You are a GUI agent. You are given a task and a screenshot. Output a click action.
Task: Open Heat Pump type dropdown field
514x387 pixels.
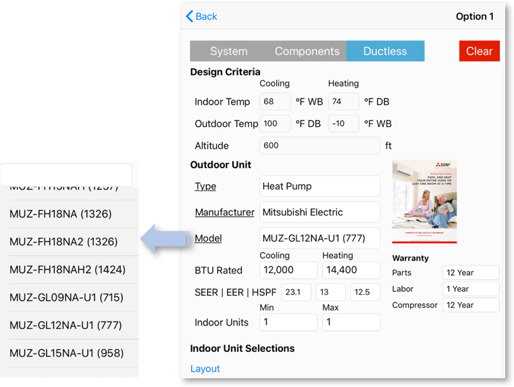[319, 186]
